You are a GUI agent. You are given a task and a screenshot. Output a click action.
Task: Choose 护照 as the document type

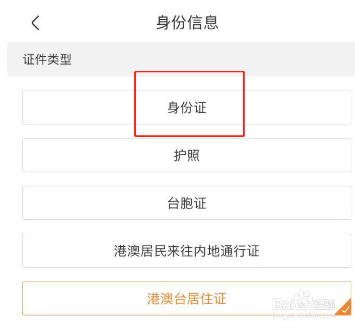click(x=187, y=155)
